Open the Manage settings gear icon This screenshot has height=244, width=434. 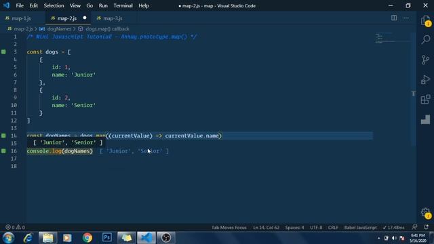tap(425, 212)
